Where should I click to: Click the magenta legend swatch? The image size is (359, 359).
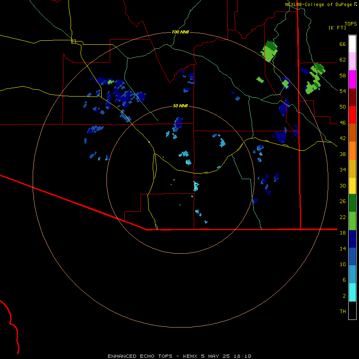pyautogui.click(x=352, y=79)
